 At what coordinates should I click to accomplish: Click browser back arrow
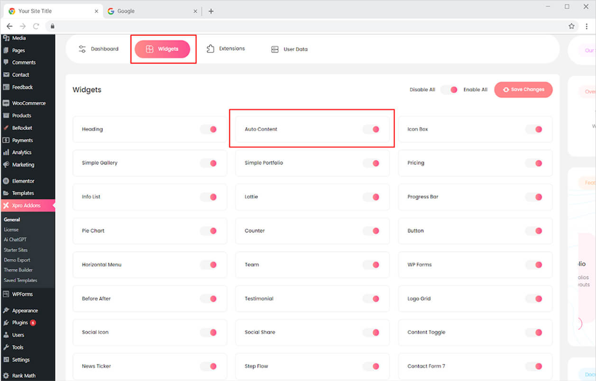(9, 26)
